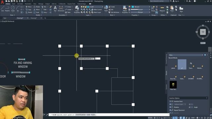The image size is (212, 119).
Task: Select the plants block thumbnail
Action: click(x=173, y=65)
